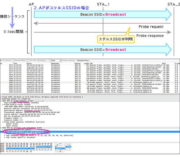Select the [Good: True] line
Screen dimensions: 180x157
click(12, 124)
